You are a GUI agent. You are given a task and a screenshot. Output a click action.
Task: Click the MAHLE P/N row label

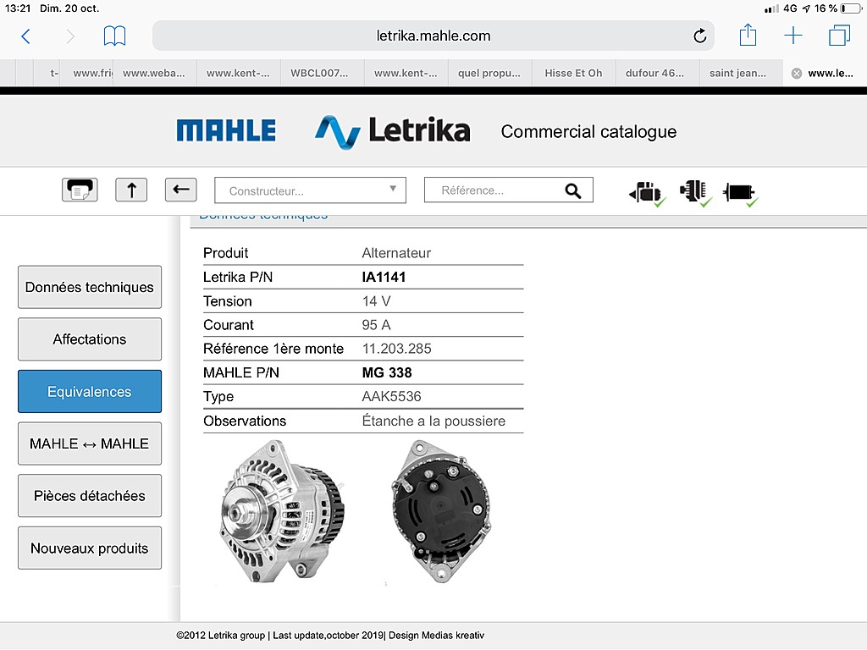tap(241, 372)
